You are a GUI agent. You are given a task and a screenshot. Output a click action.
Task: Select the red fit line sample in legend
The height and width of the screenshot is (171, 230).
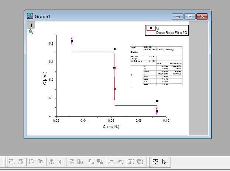[151, 33]
